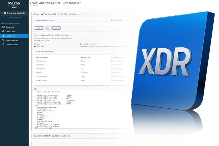Click the Threat Analysis Center globe icon
Viewport: 219px width, 146px height.
click(x=4, y=13)
